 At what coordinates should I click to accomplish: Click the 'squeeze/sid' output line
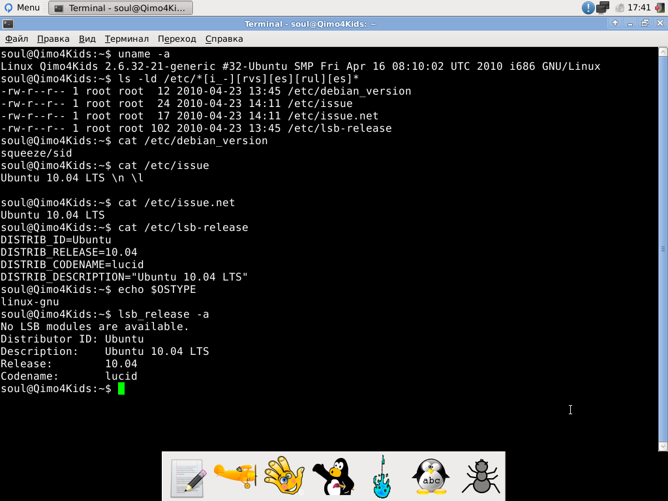coord(37,153)
